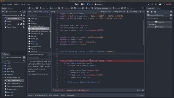Select the CaptureTimer node
Image resolution: width=174 pixels, height=98 pixels.
pos(11,27)
